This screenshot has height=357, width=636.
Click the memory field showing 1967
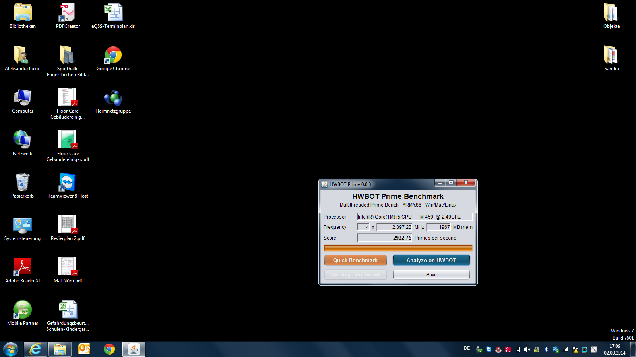pos(438,227)
